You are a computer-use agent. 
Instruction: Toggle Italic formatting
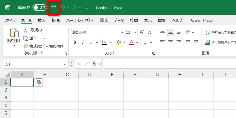(x=83, y=42)
